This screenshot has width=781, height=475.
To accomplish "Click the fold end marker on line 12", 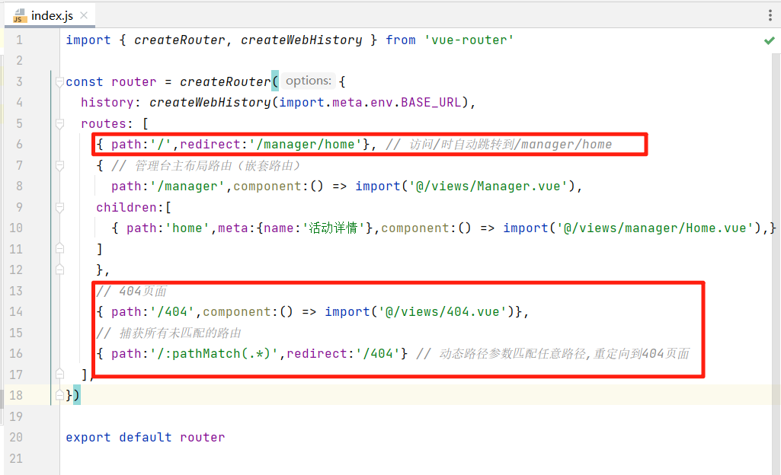I will click(59, 269).
